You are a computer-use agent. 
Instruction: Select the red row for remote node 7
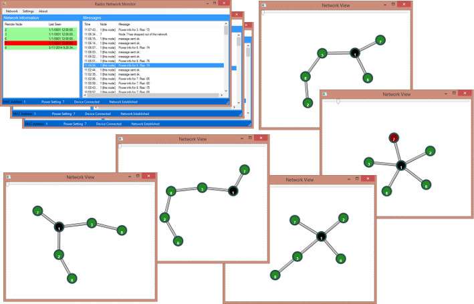(40, 43)
